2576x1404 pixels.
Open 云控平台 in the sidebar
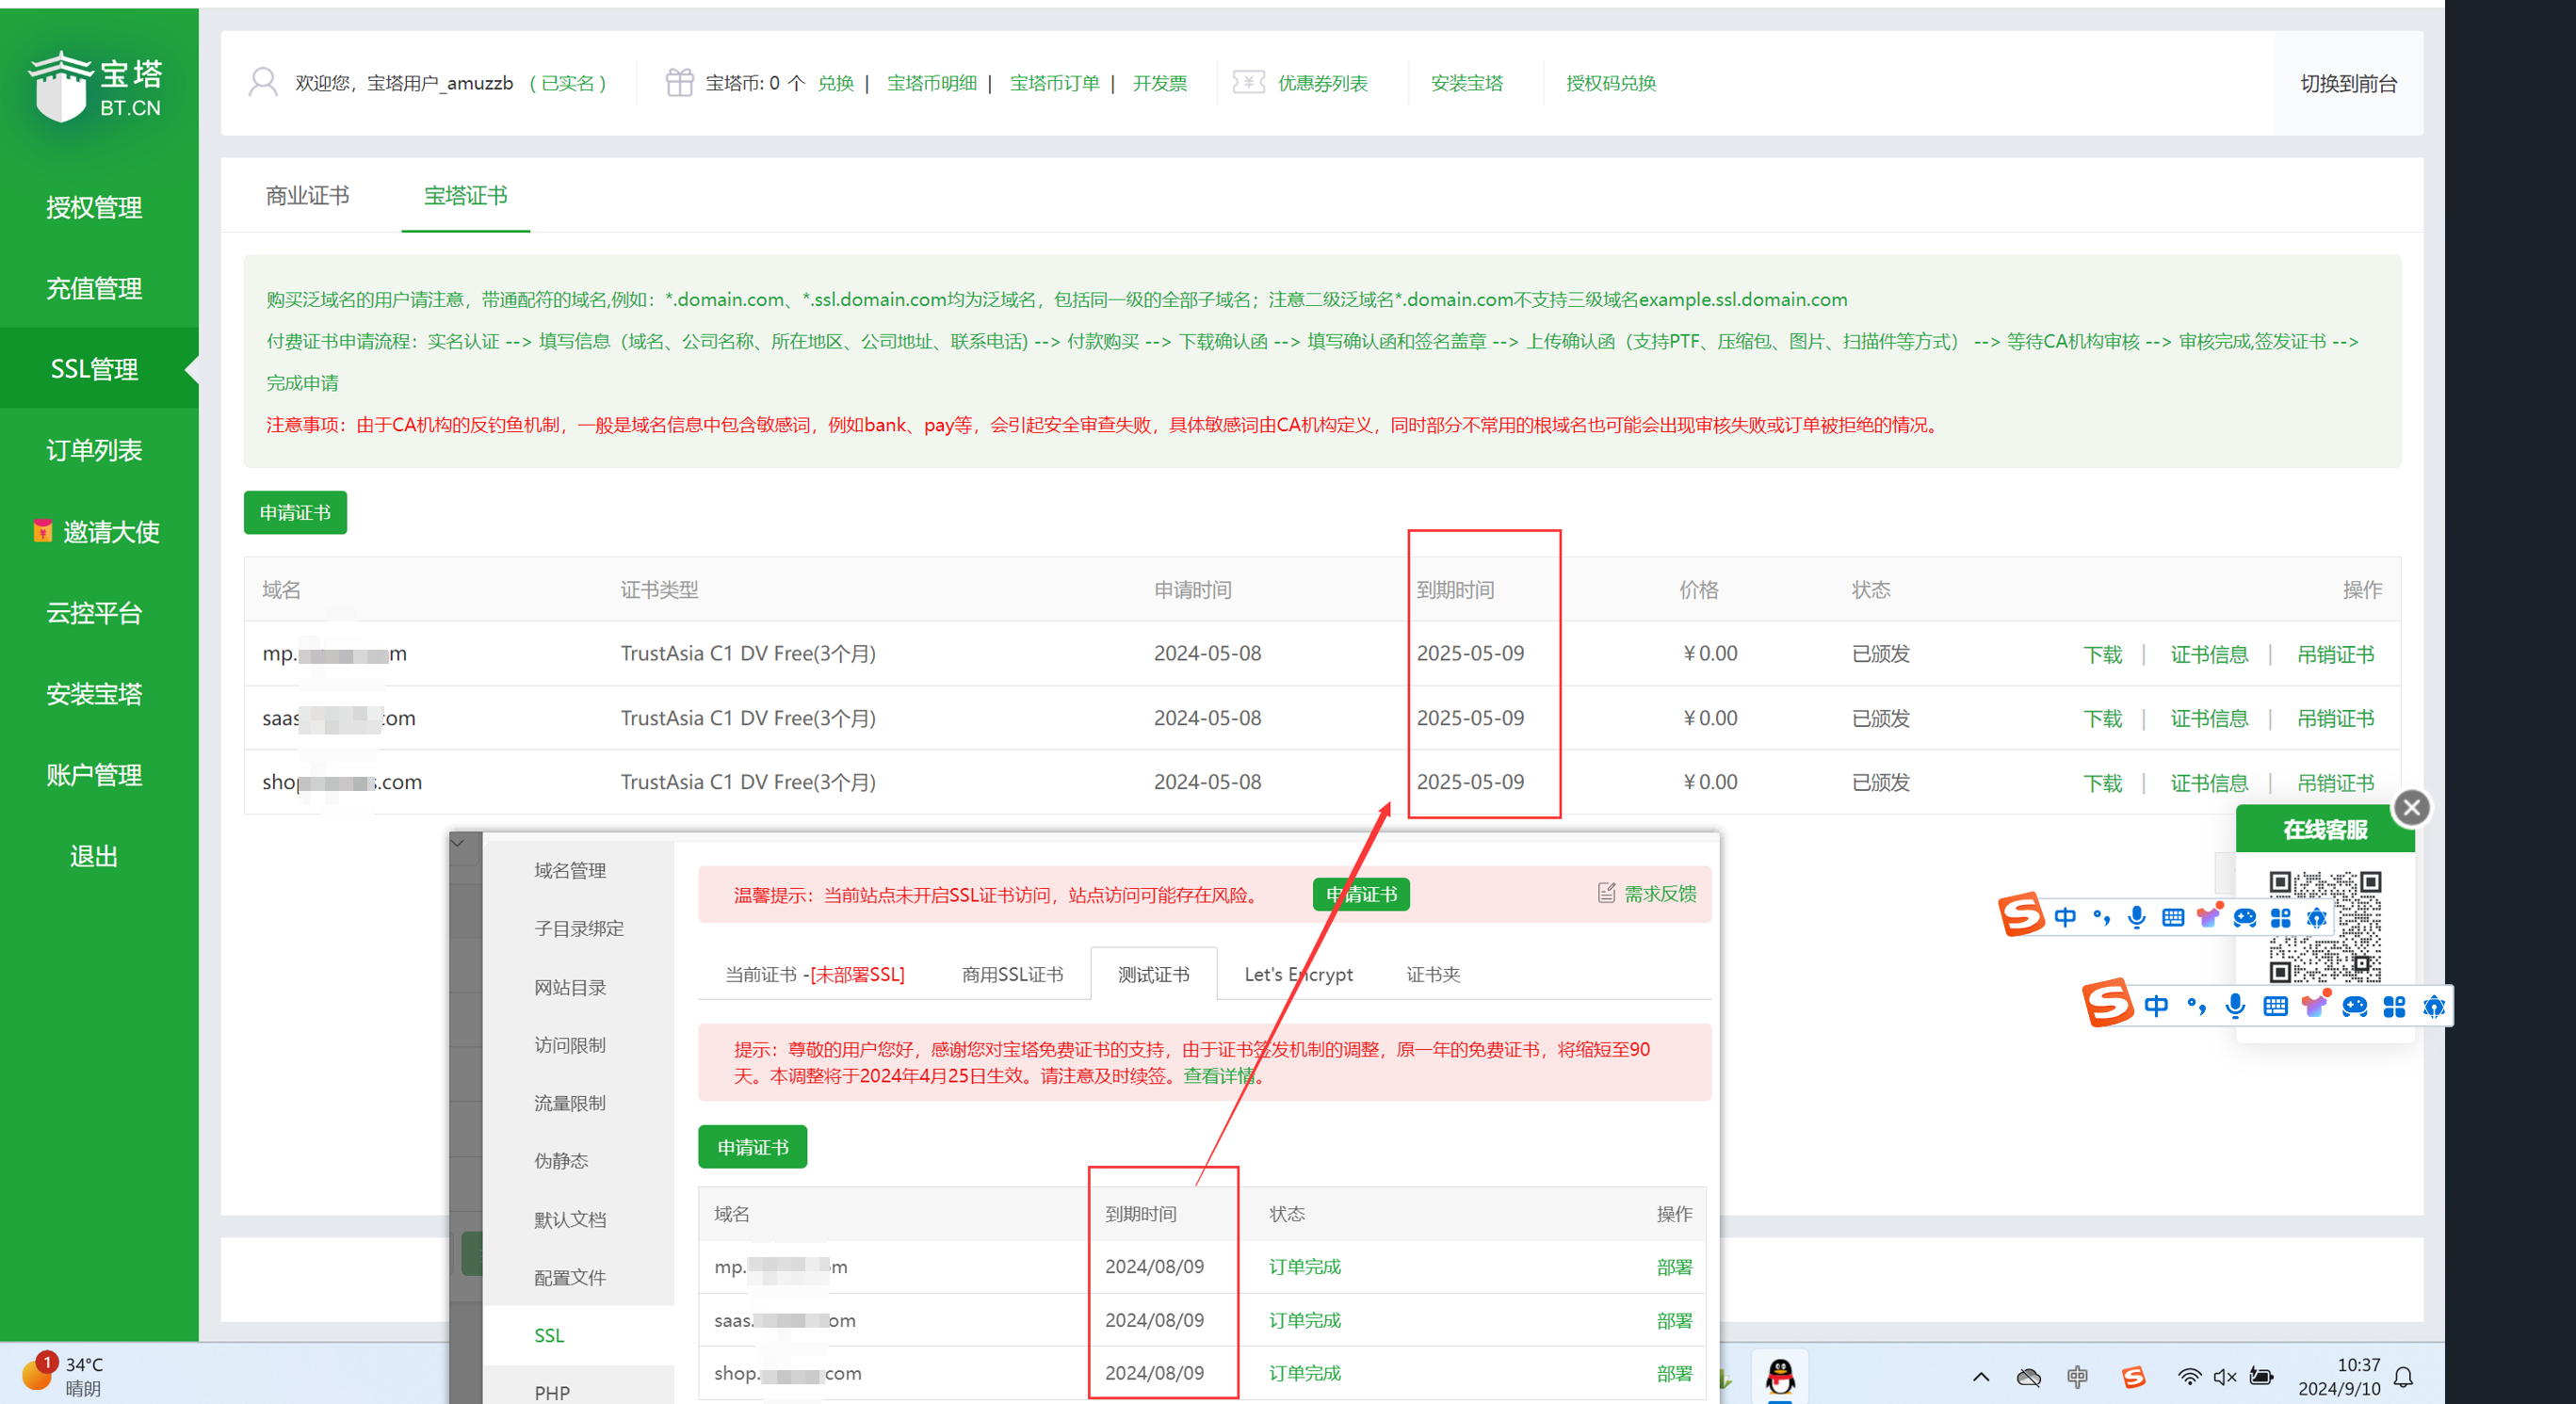94,612
